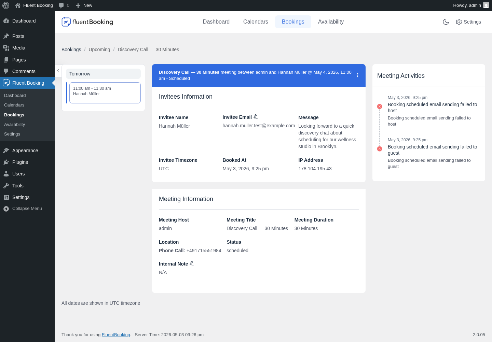Click the Pages icon in sidebar
The width and height of the screenshot is (492, 342).
[6, 60]
